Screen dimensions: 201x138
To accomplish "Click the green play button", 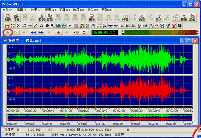I will click(x=8, y=33).
